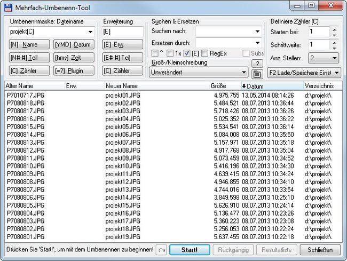This screenshot has width=347, height=261.
Task: Click the Schrittweite number field
Action: 319,45
